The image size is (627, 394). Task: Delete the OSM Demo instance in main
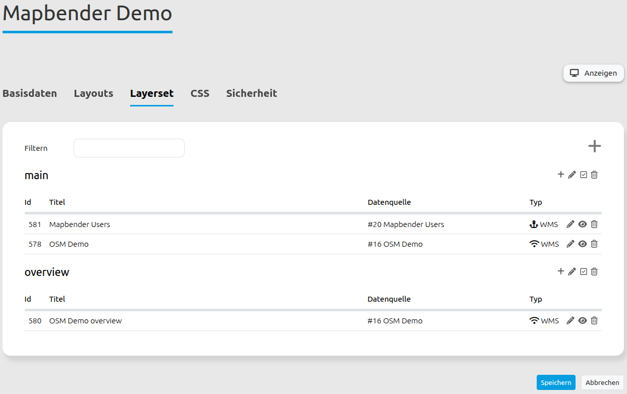click(x=594, y=244)
